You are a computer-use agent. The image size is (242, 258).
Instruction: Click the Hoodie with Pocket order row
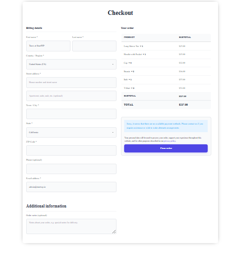click(166, 55)
